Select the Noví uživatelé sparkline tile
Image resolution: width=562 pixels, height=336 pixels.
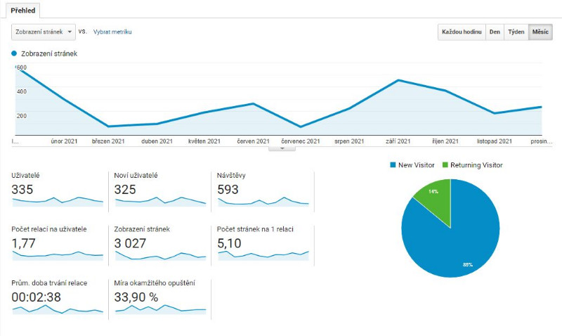[x=160, y=190]
